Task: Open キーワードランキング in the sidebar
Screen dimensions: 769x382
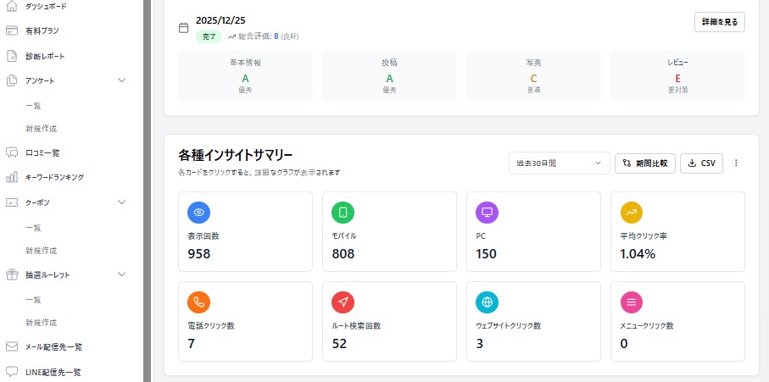Action: coord(54,177)
